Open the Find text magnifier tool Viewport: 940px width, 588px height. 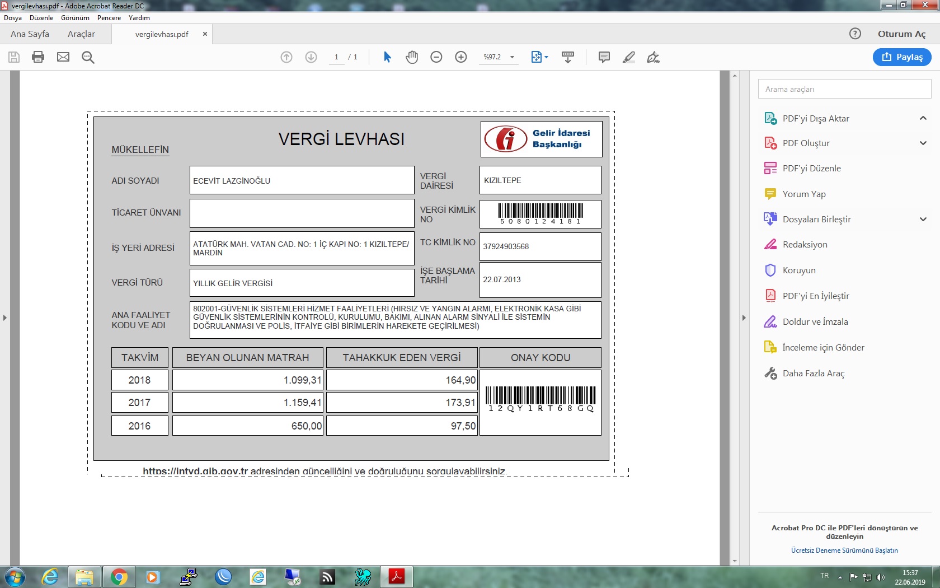(88, 57)
